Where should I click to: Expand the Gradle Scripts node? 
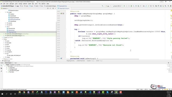click(x=1, y=61)
